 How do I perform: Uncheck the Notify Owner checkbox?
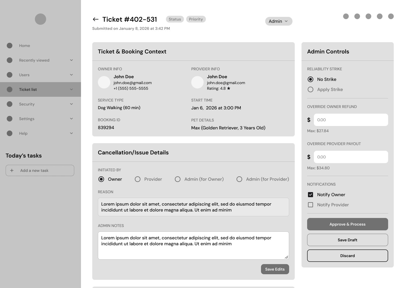(x=310, y=195)
